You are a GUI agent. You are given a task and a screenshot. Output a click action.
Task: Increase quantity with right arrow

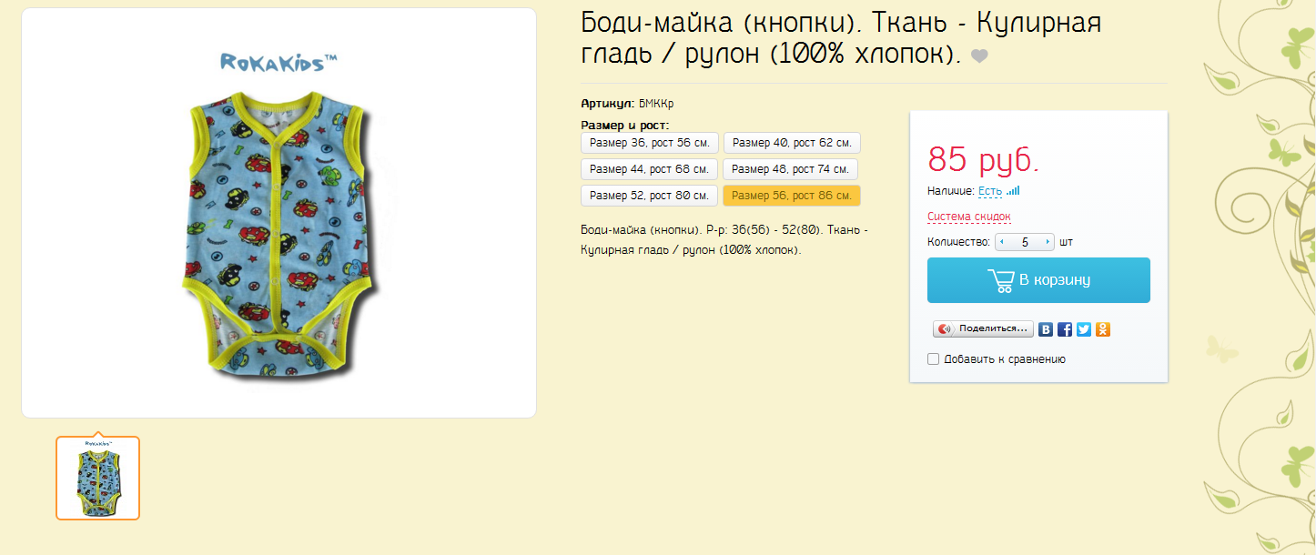[1048, 243]
